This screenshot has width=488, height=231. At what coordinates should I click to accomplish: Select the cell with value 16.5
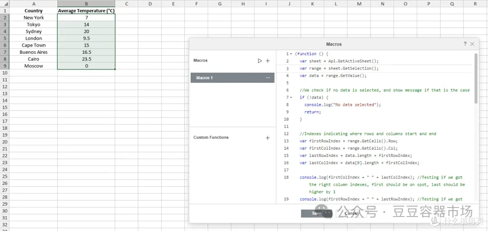86,52
